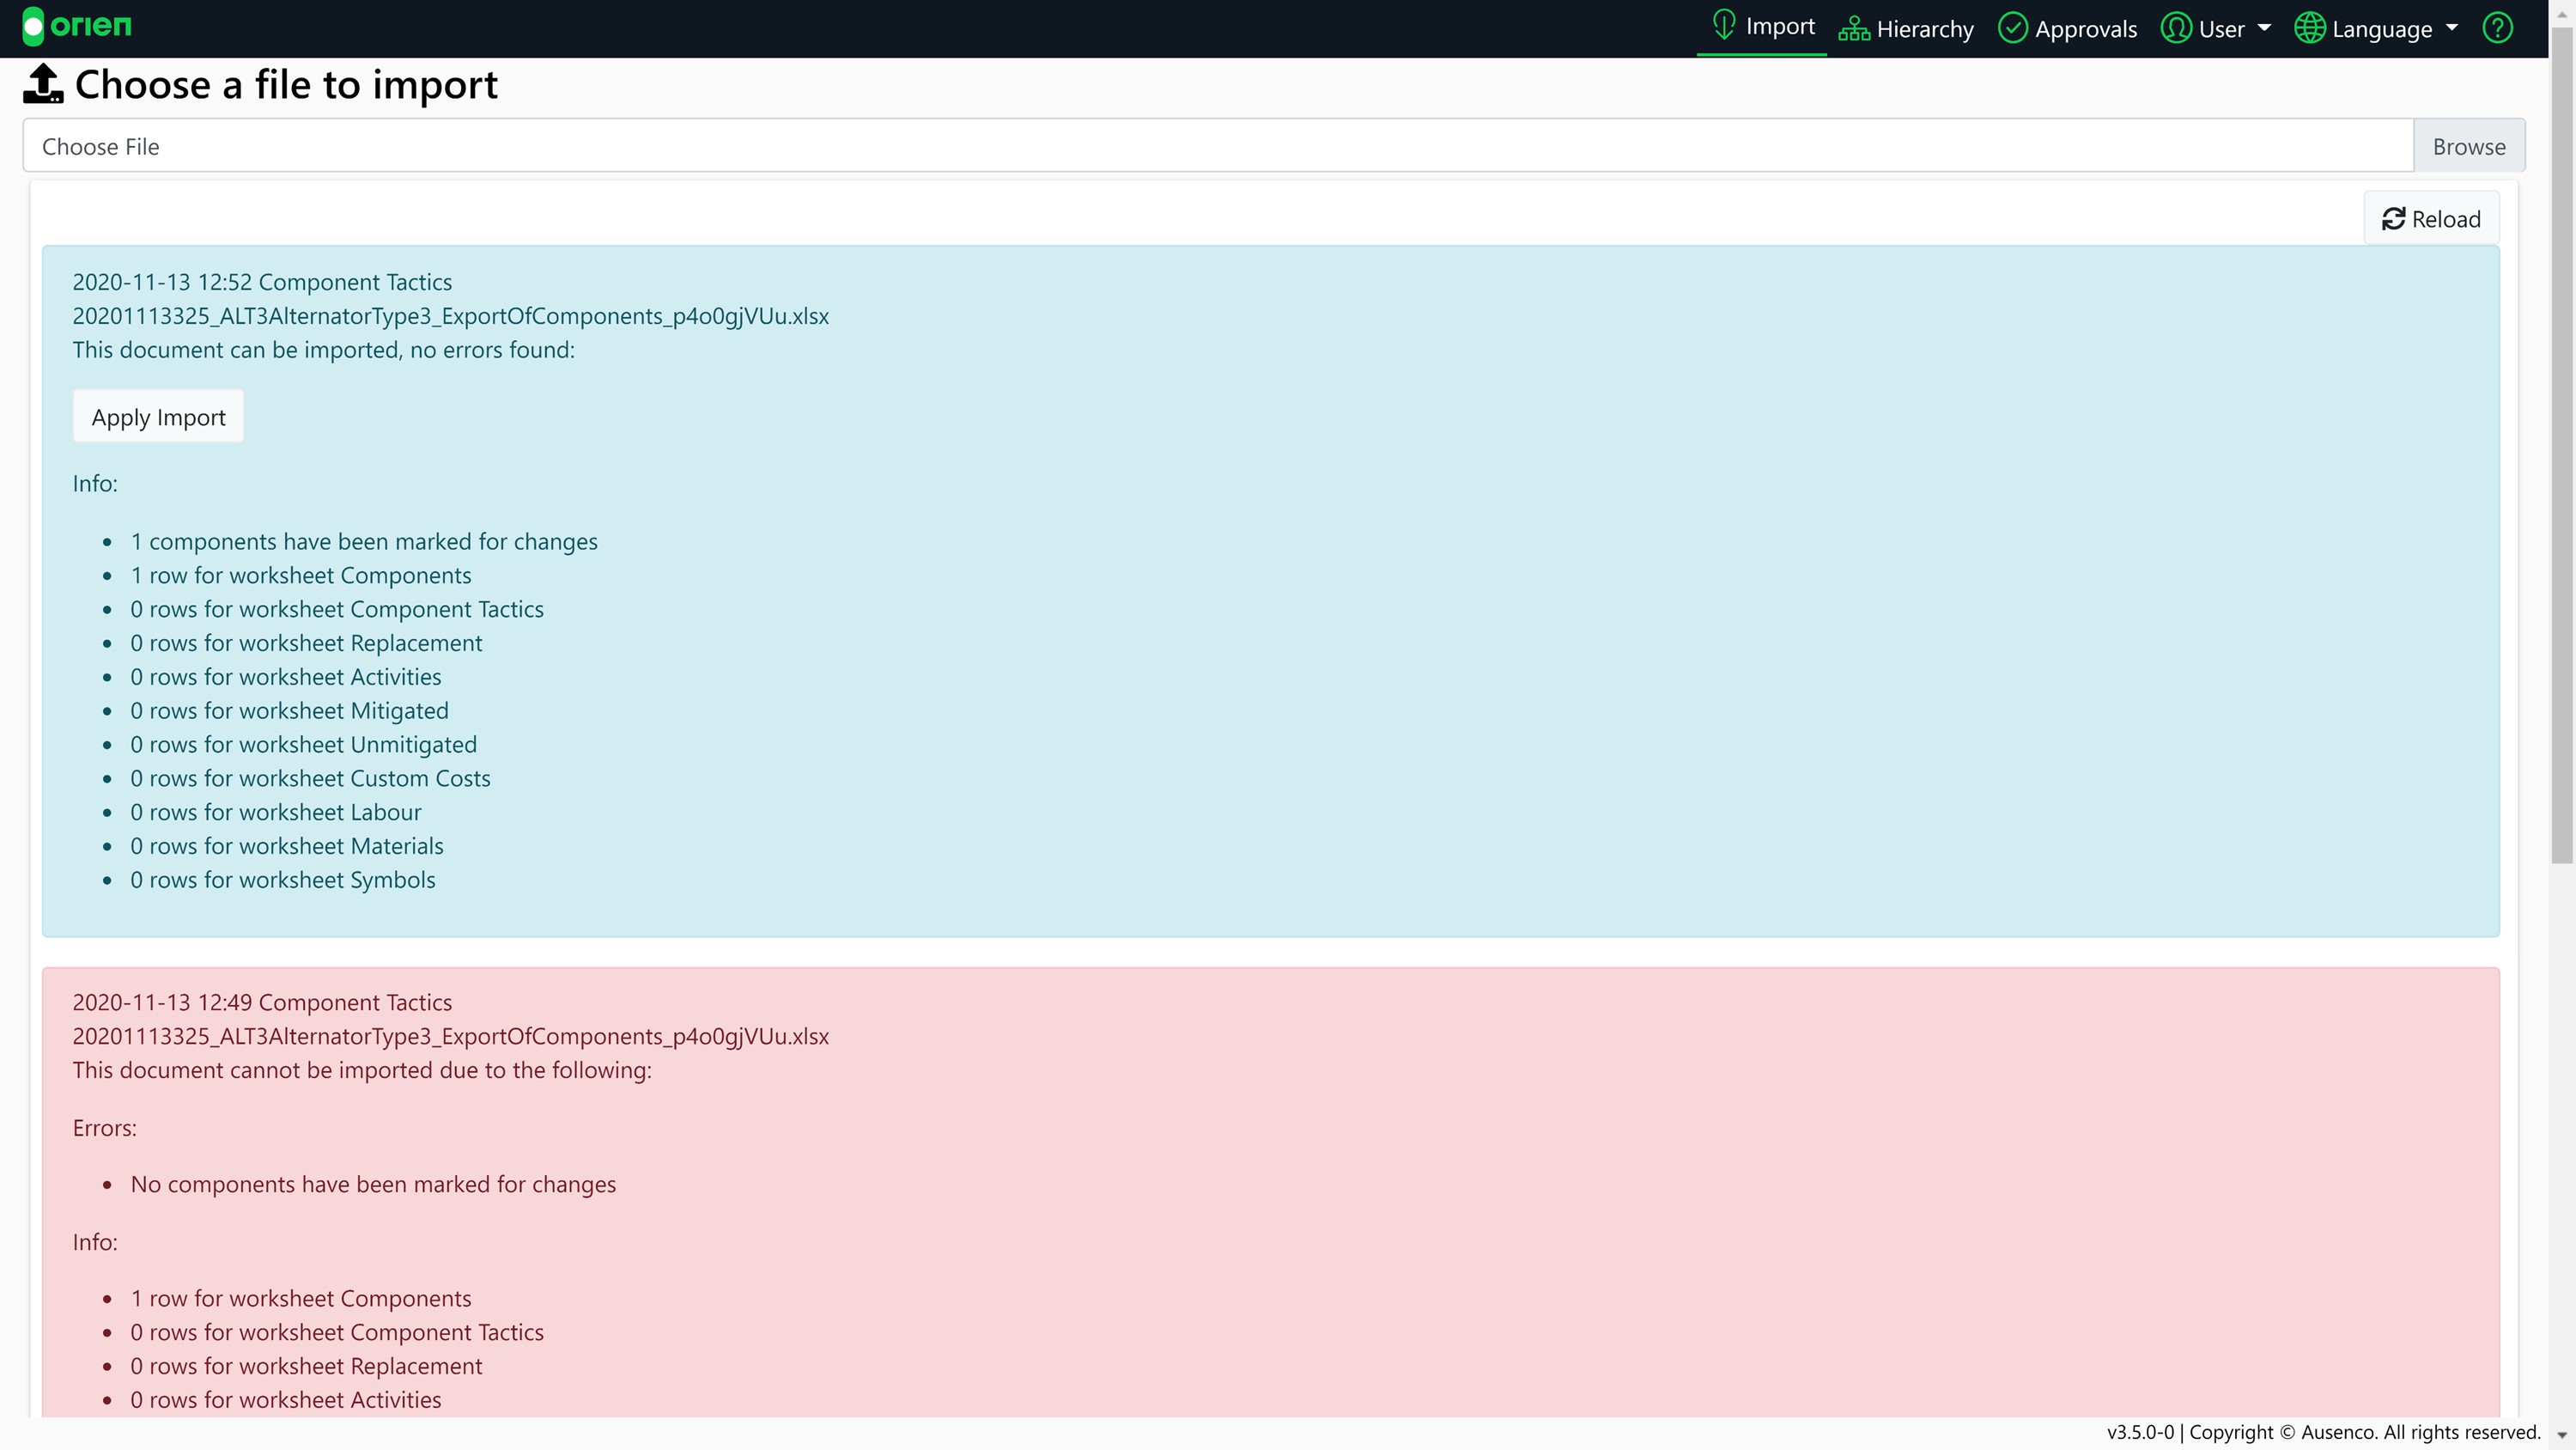
Task: Click scrollbar down arrow at bottom
Action: tap(2561, 1436)
